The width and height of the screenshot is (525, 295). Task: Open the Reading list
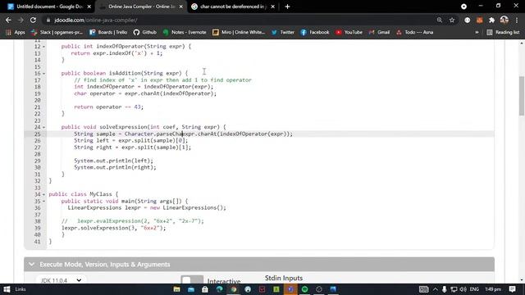[503, 32]
